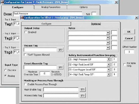Click the Cancel button
Image resolution: width=139 pixels, height=104 pixels.
(129, 38)
